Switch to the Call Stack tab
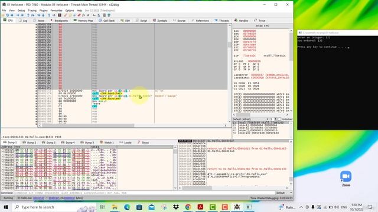The image size is (378, 212). point(106,21)
